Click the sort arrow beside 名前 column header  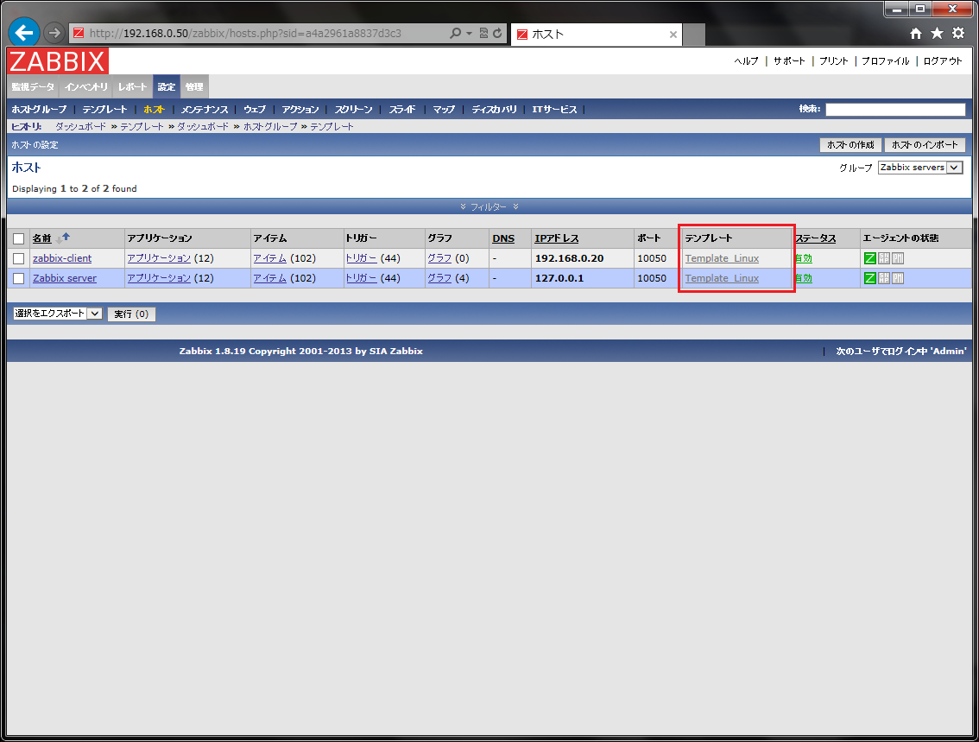tap(63, 238)
